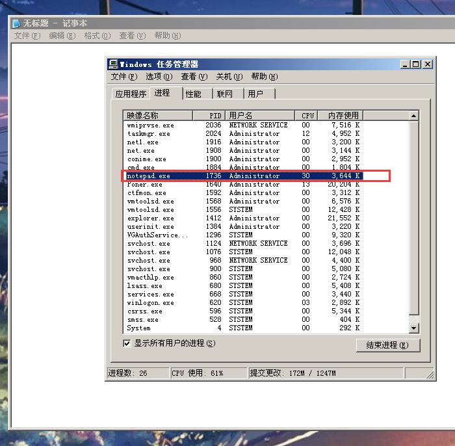
Task: Close the Task Manager window
Action: coord(428,64)
